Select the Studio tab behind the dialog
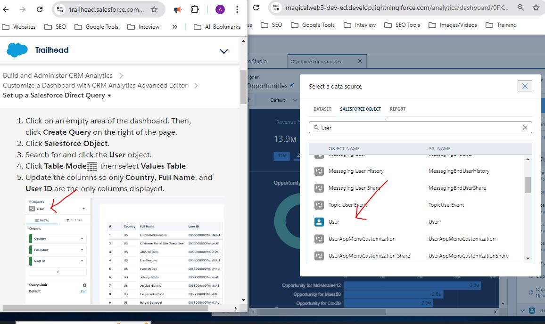Viewport: 545px width, 324px height. click(x=259, y=61)
